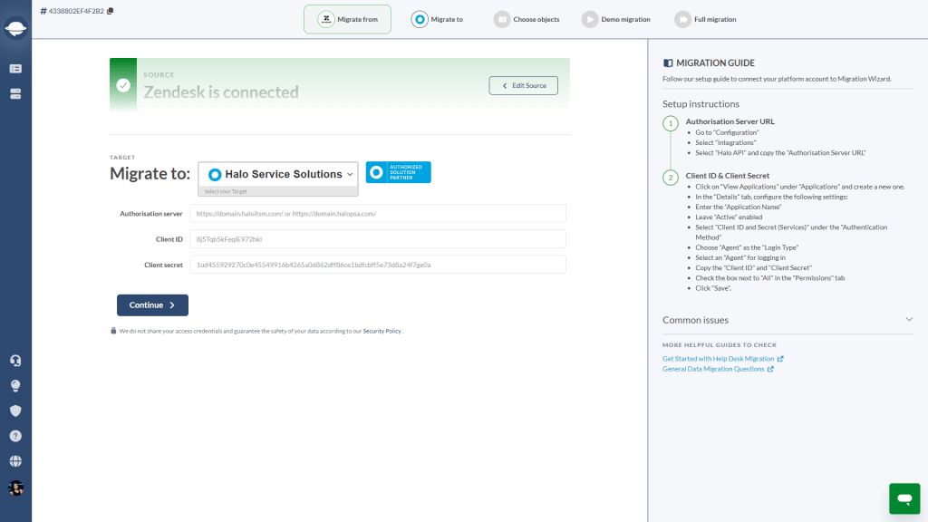
Task: Open support headset icon in sidebar
Action: click(x=16, y=361)
